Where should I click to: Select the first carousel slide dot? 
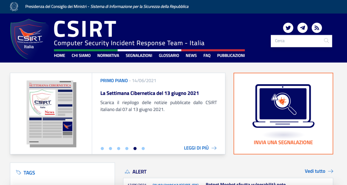102,148
